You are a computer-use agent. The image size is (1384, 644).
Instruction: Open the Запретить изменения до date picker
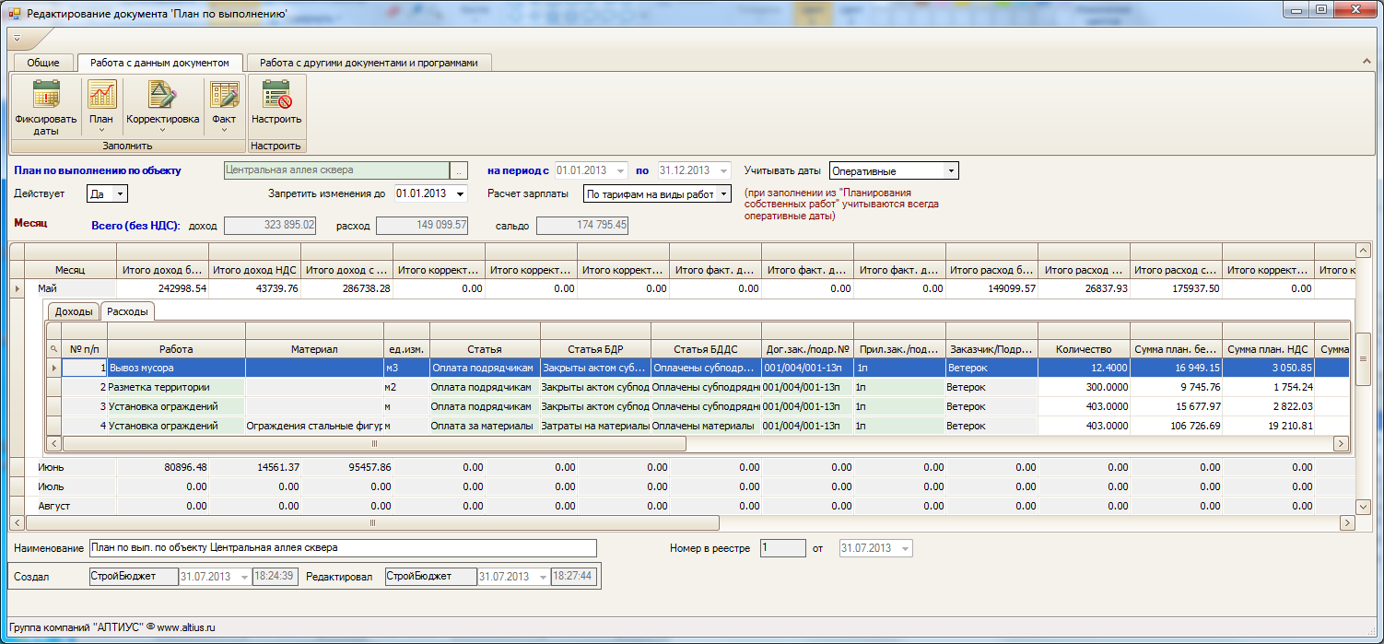click(460, 193)
